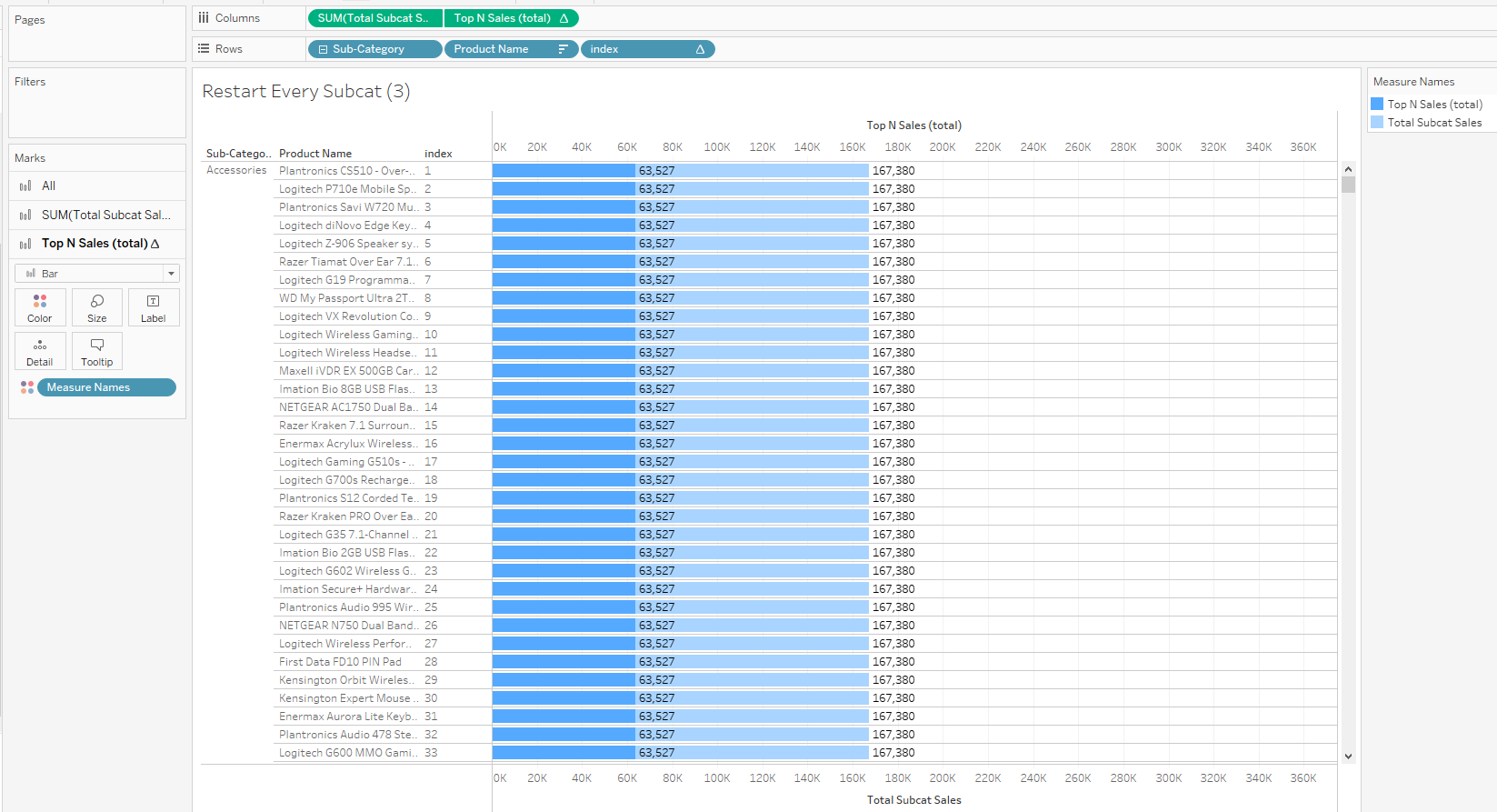1497x812 pixels.
Task: Click the Plantronics CS510 product row
Action: [x=347, y=171]
